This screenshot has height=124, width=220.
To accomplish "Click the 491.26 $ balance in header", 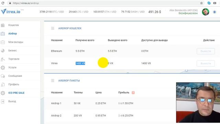I will coord(155,12).
